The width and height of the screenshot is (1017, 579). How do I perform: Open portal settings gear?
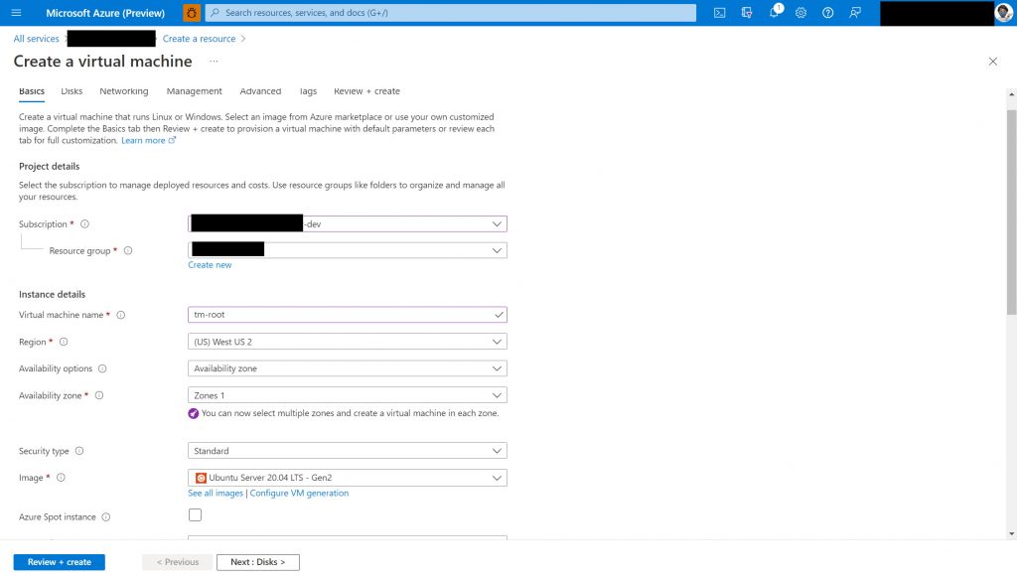click(x=801, y=12)
